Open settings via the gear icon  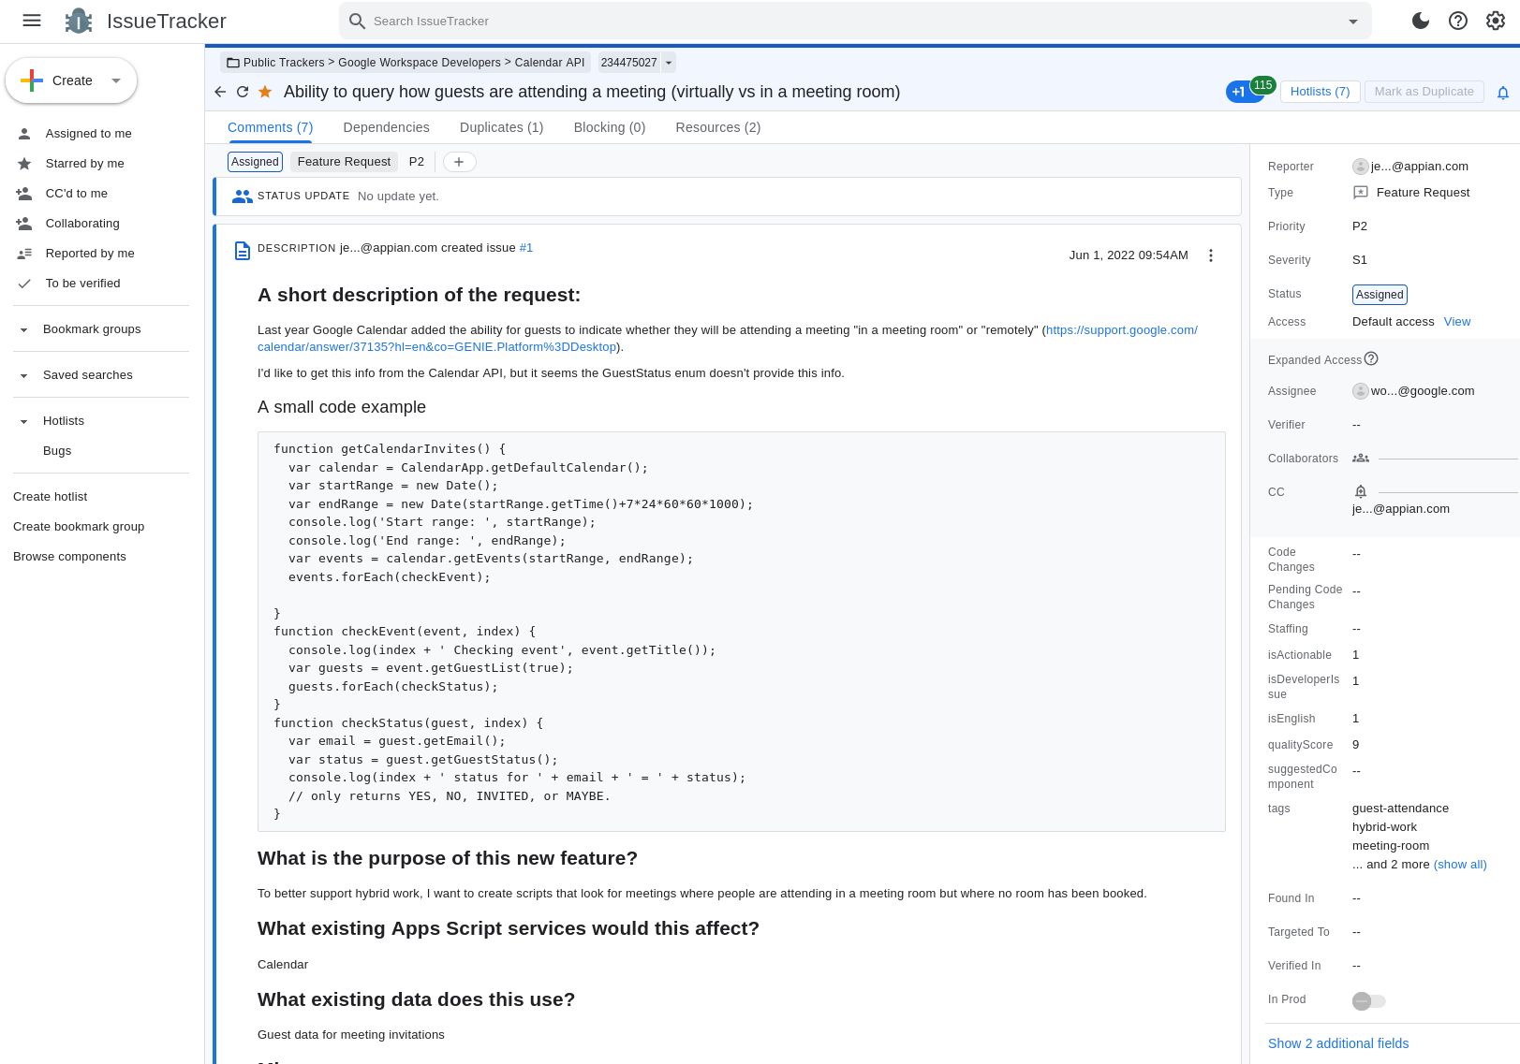1495,21
